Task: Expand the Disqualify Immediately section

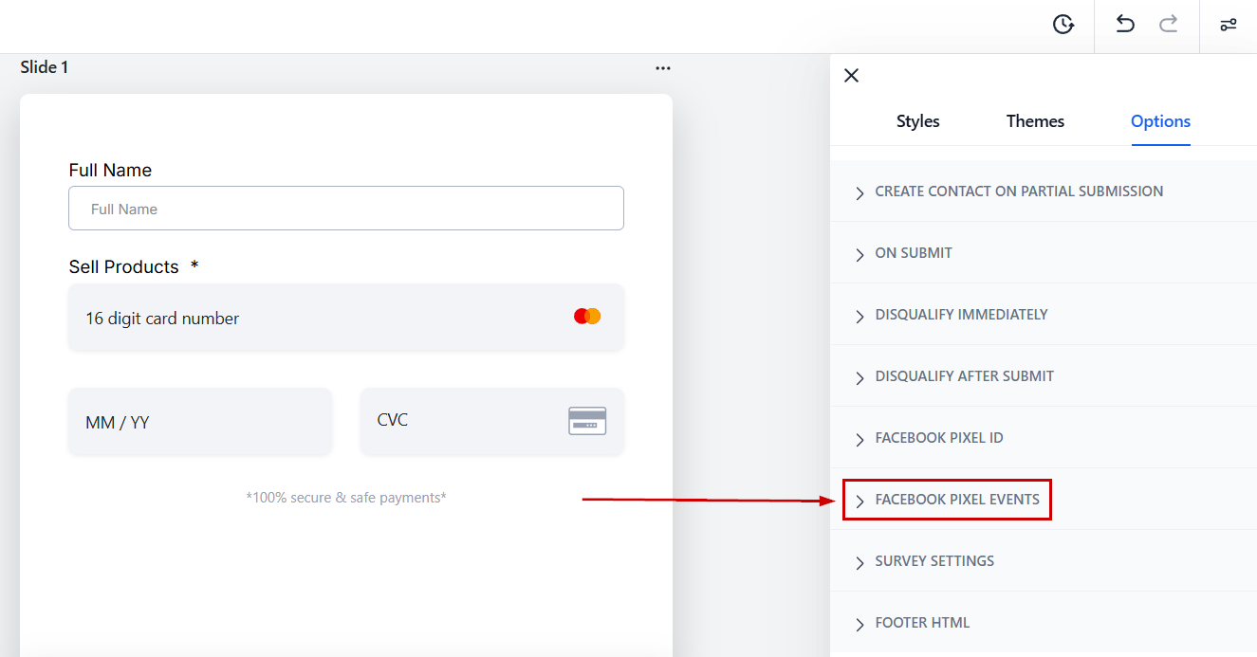Action: (1044, 315)
